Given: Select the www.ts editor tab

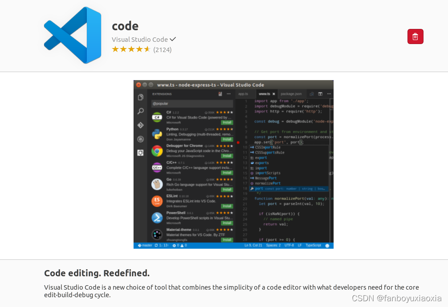Looking at the screenshot, I should tap(265, 94).
